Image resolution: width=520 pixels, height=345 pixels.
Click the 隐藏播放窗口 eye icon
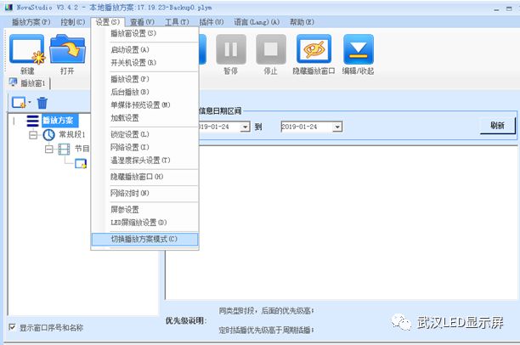point(314,49)
